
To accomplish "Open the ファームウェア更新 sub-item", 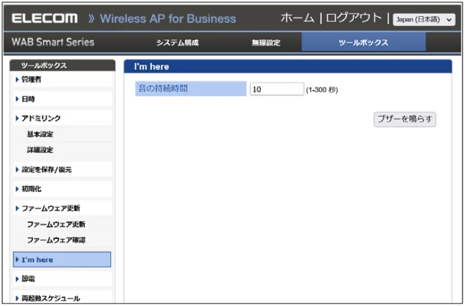I will [x=56, y=225].
